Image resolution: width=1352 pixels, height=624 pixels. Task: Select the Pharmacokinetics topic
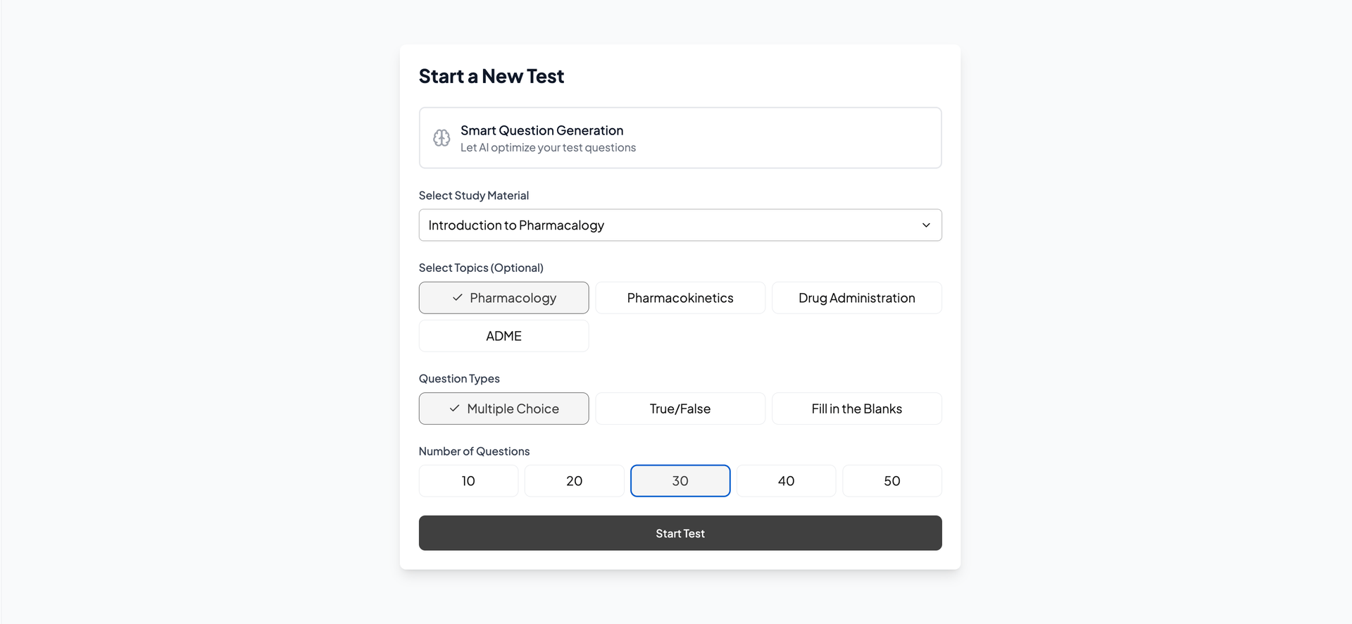[680, 298]
